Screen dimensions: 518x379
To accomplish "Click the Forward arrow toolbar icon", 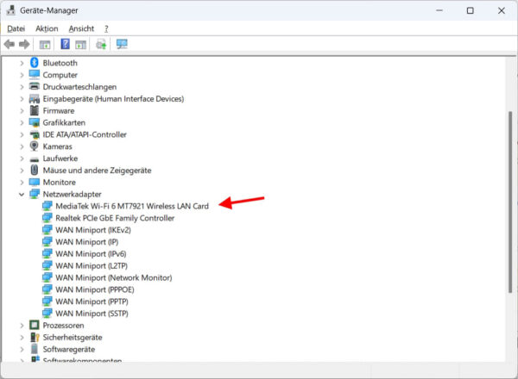I will coord(24,44).
